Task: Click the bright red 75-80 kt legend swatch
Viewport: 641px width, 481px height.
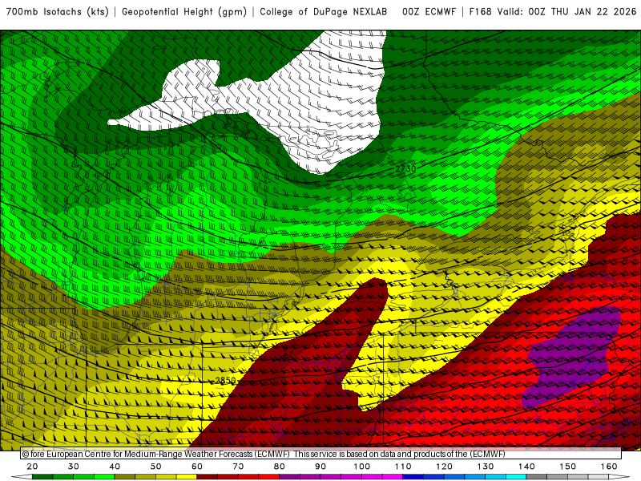Action: point(269,476)
